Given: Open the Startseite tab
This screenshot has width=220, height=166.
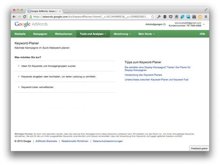Looking at the screenshot, I should (20, 34).
